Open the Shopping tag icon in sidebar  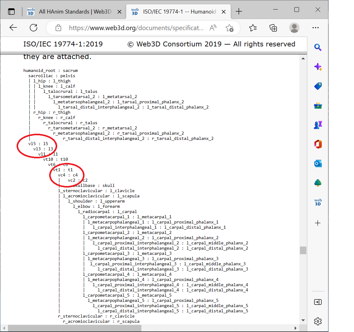click(318, 86)
